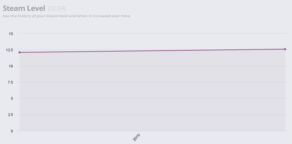Click the "Steam Level" heading

[24, 8]
